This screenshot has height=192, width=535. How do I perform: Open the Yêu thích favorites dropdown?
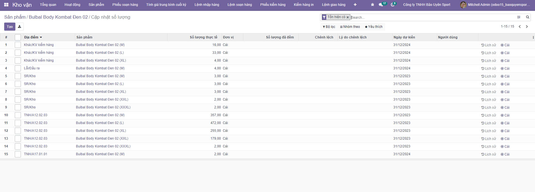coord(374,27)
